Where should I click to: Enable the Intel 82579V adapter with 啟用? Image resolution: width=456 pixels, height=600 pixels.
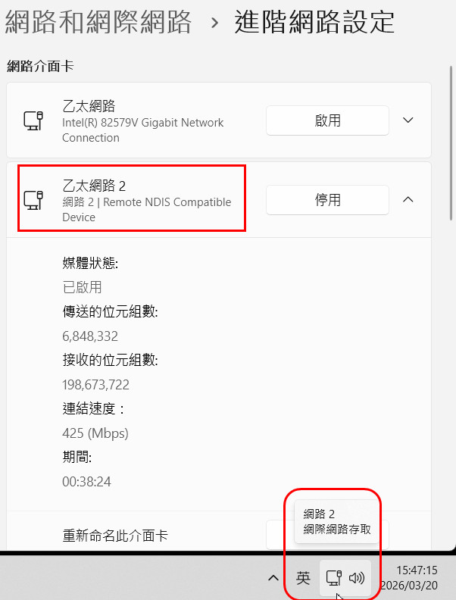(327, 120)
